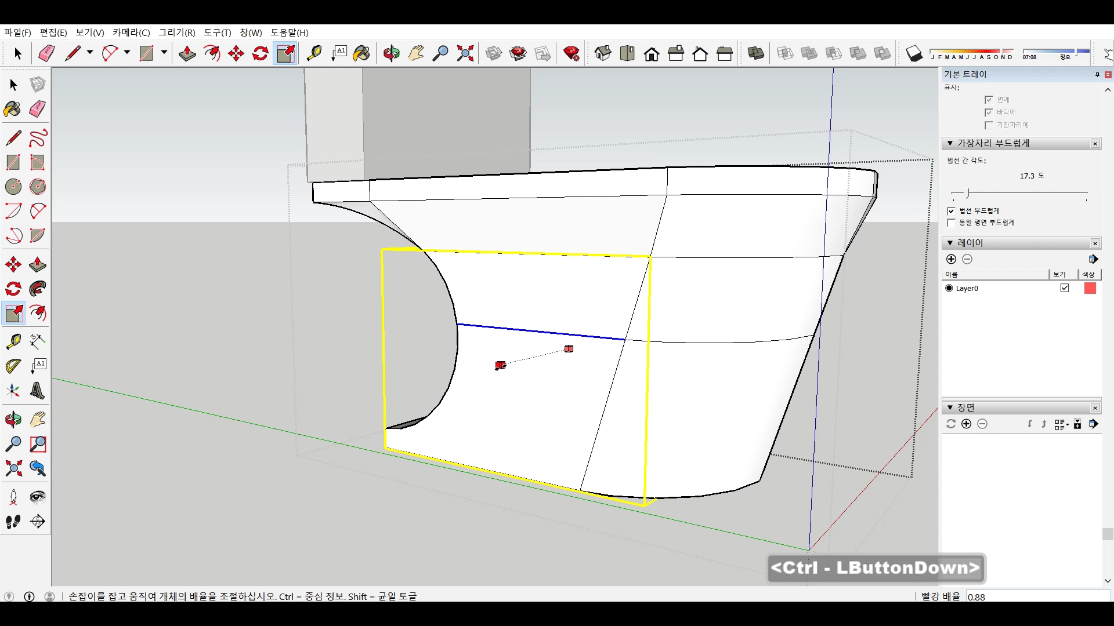
Task: Collapse the 가장자리 부드럽게 panel
Action: (950, 143)
